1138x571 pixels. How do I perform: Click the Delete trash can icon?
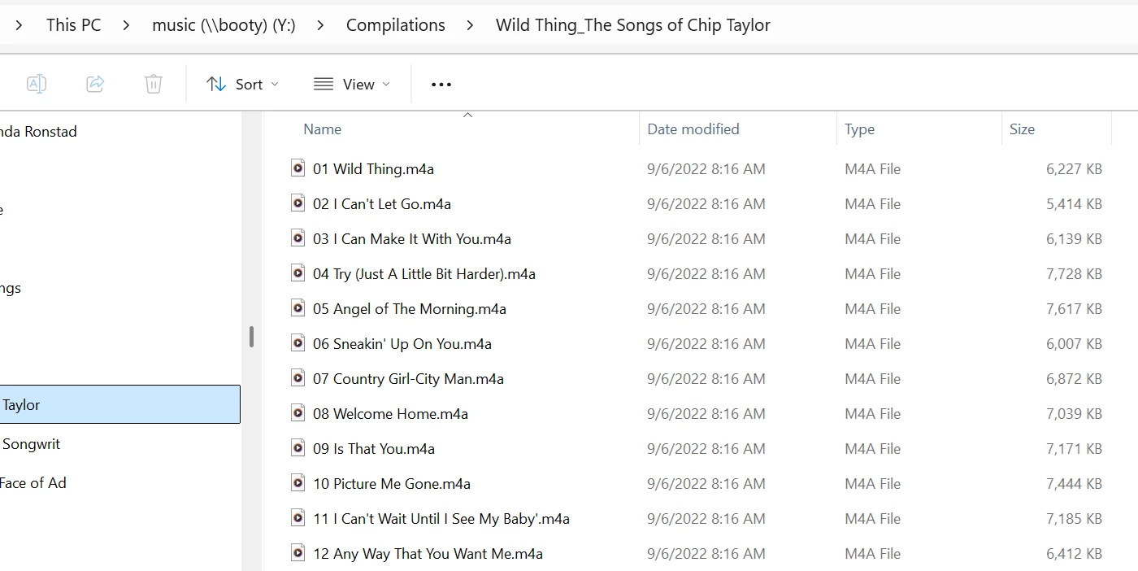coord(154,84)
